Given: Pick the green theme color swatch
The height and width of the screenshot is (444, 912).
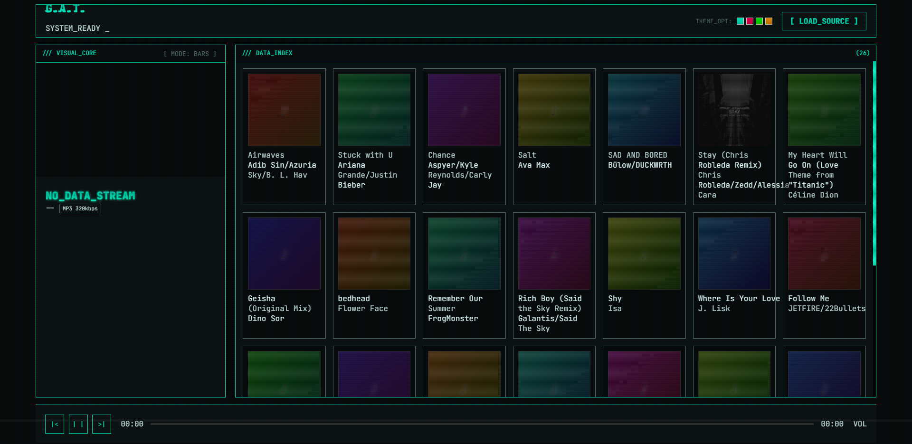Looking at the screenshot, I should [759, 21].
